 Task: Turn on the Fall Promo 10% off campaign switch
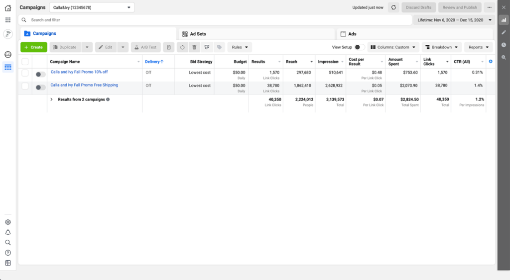[40, 75]
